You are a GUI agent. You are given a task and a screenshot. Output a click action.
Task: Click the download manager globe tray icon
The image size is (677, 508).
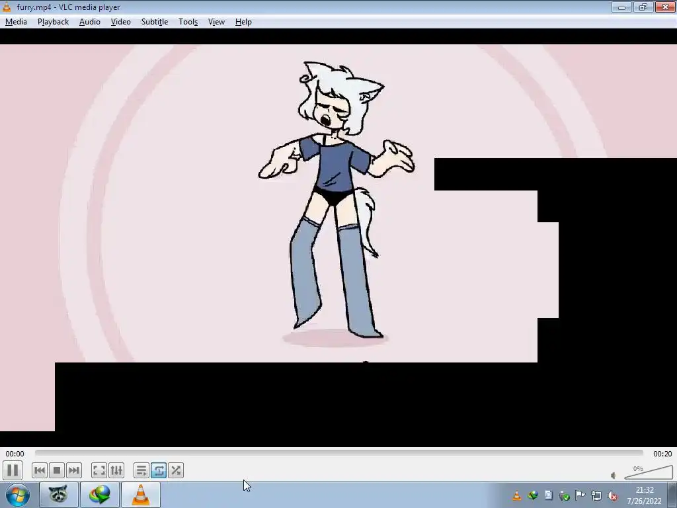(532, 495)
